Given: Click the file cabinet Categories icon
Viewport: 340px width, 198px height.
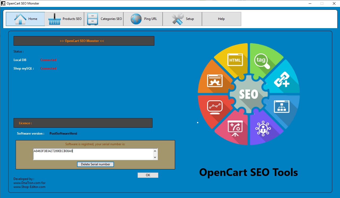Looking at the screenshot, I should point(92,19).
